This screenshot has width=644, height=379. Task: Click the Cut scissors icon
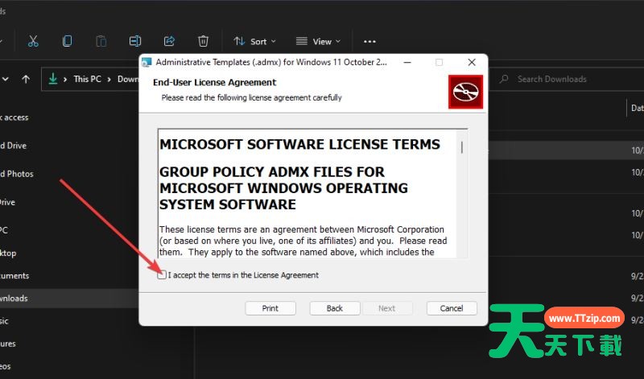point(33,41)
